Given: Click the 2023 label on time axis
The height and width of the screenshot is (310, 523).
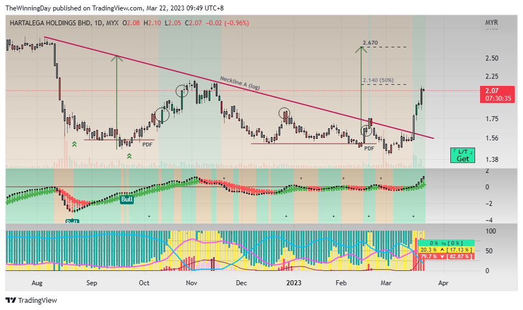Looking at the screenshot, I should [x=294, y=283].
